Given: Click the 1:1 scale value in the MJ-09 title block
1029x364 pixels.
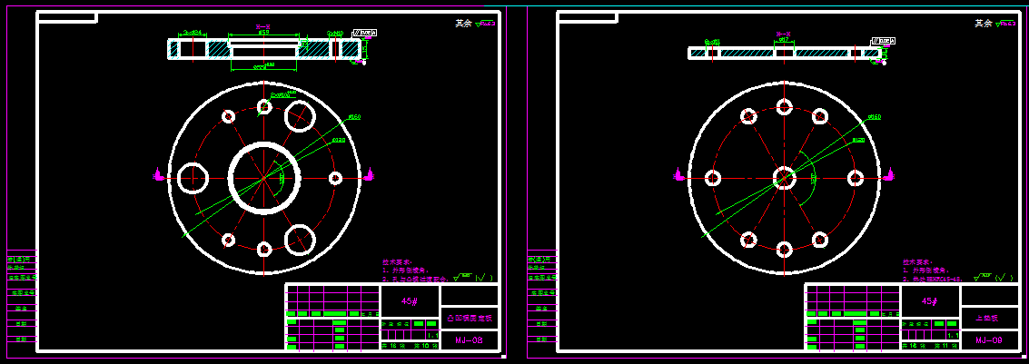Looking at the screenshot, I should point(952,335).
